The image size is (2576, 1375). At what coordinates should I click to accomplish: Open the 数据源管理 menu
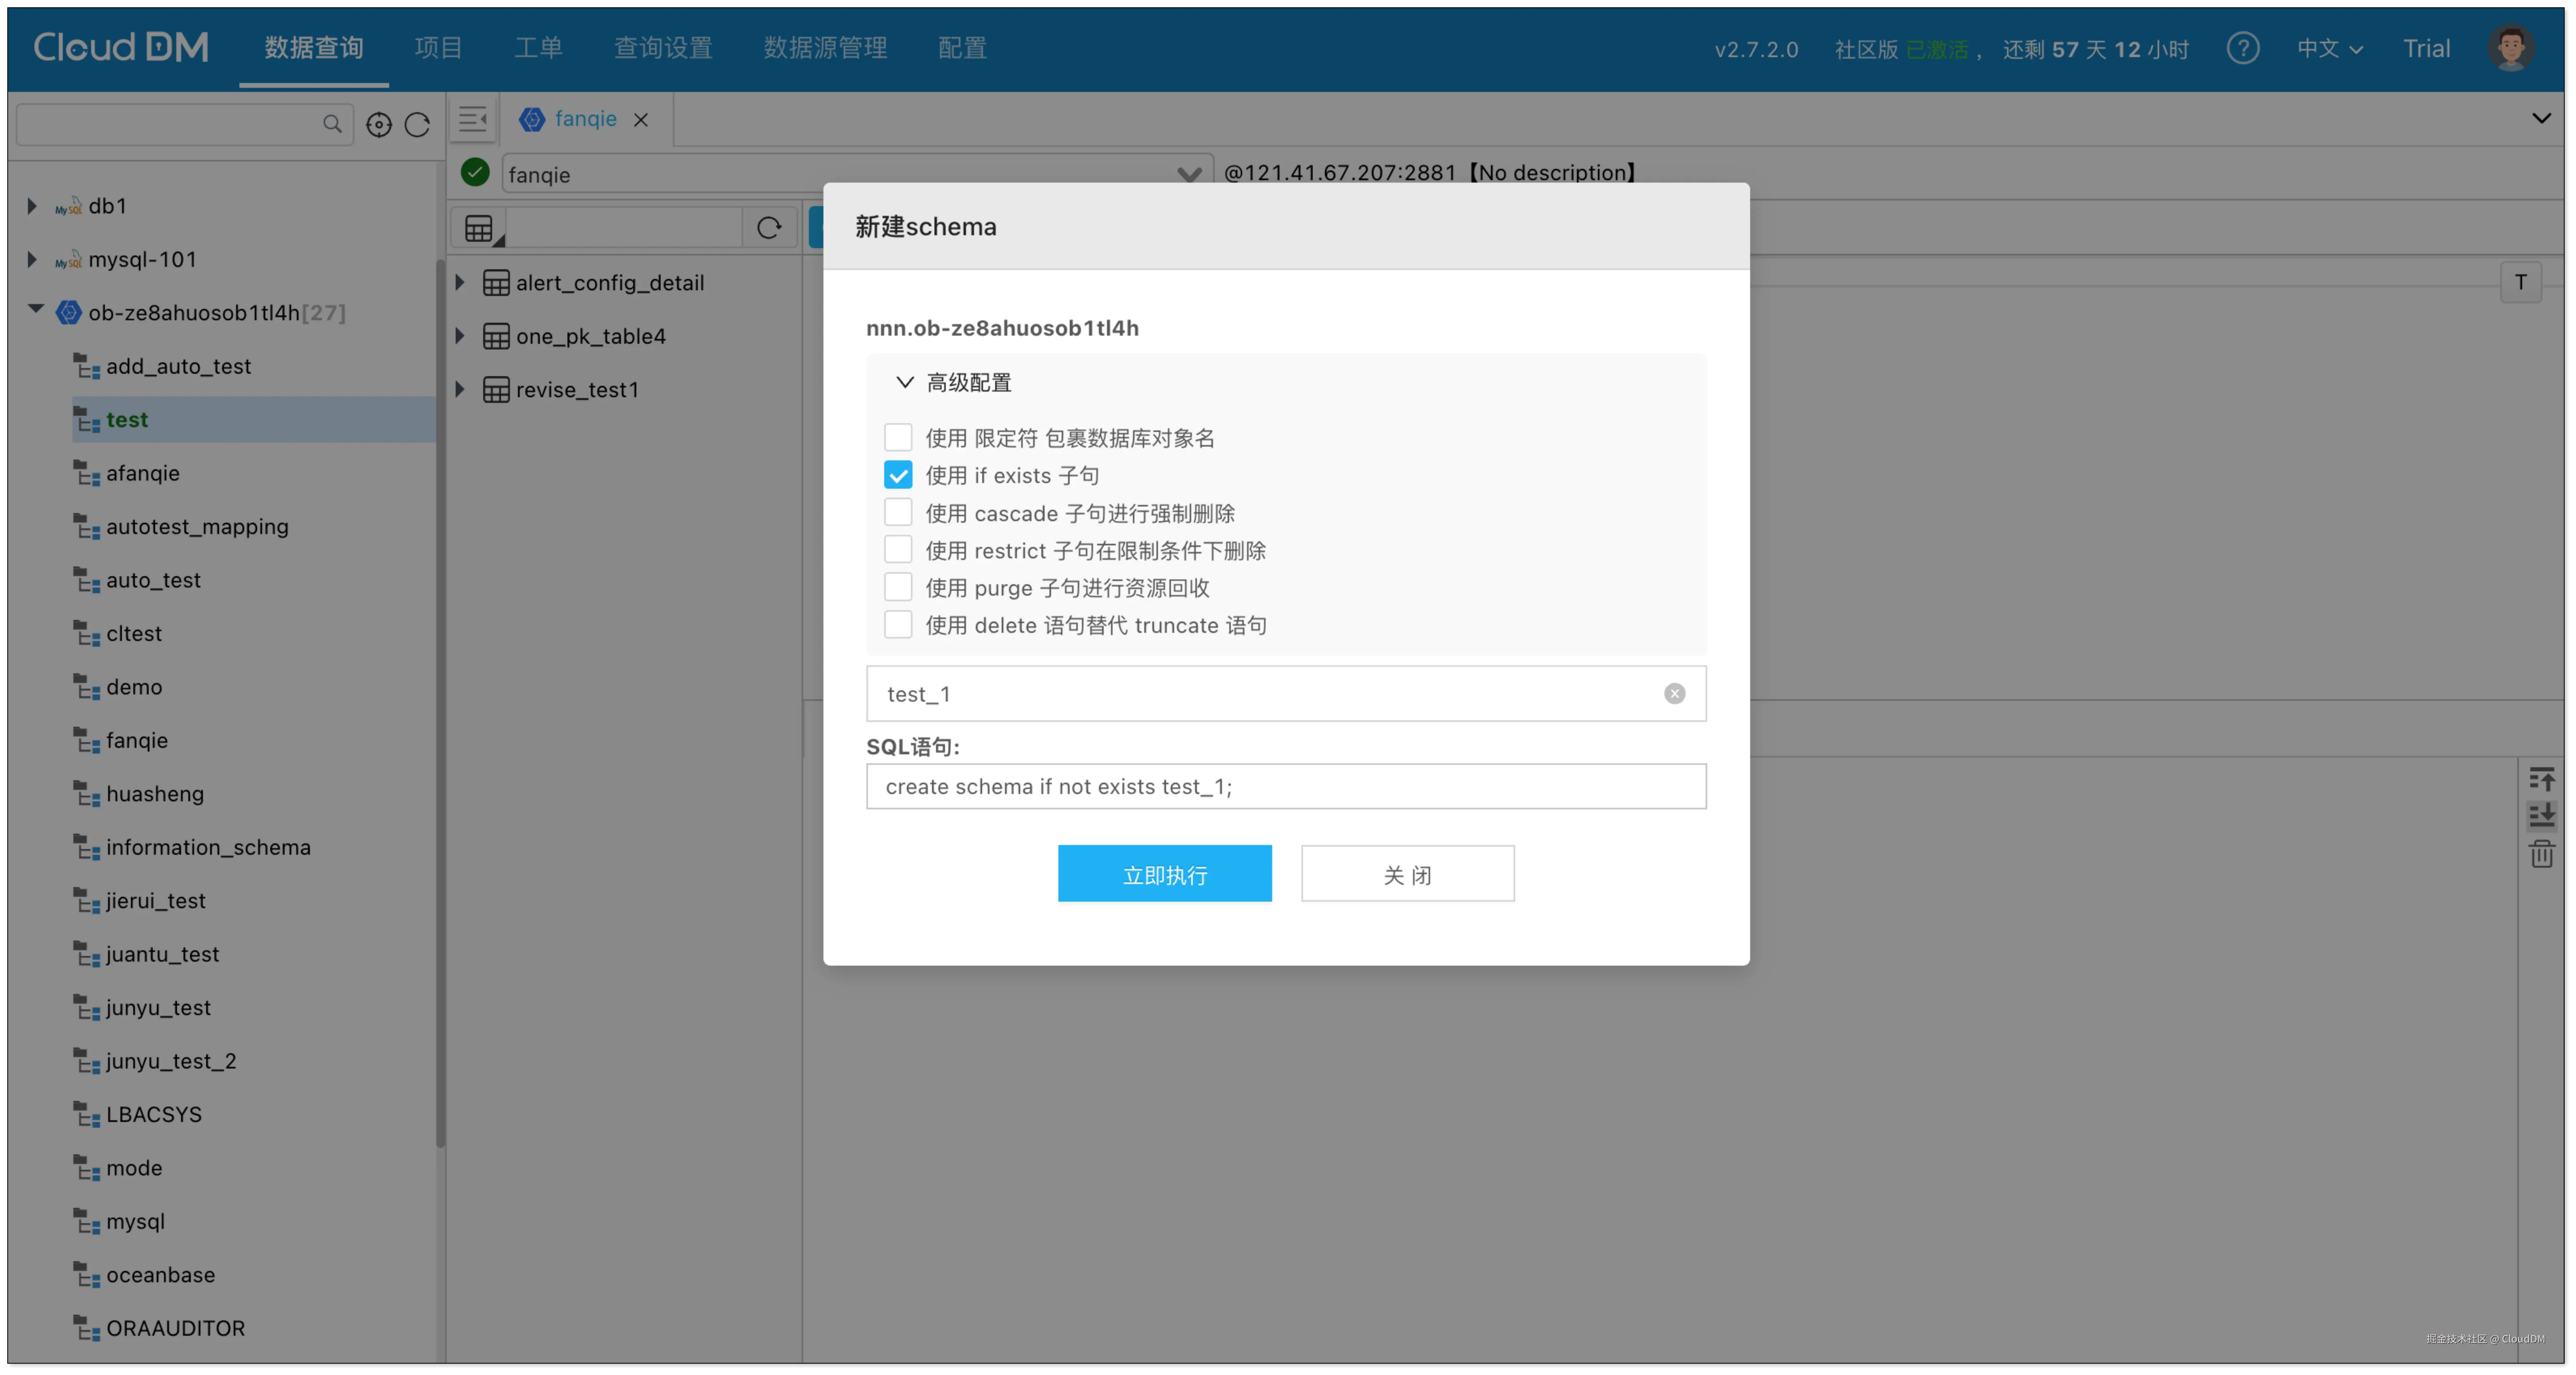click(x=825, y=48)
